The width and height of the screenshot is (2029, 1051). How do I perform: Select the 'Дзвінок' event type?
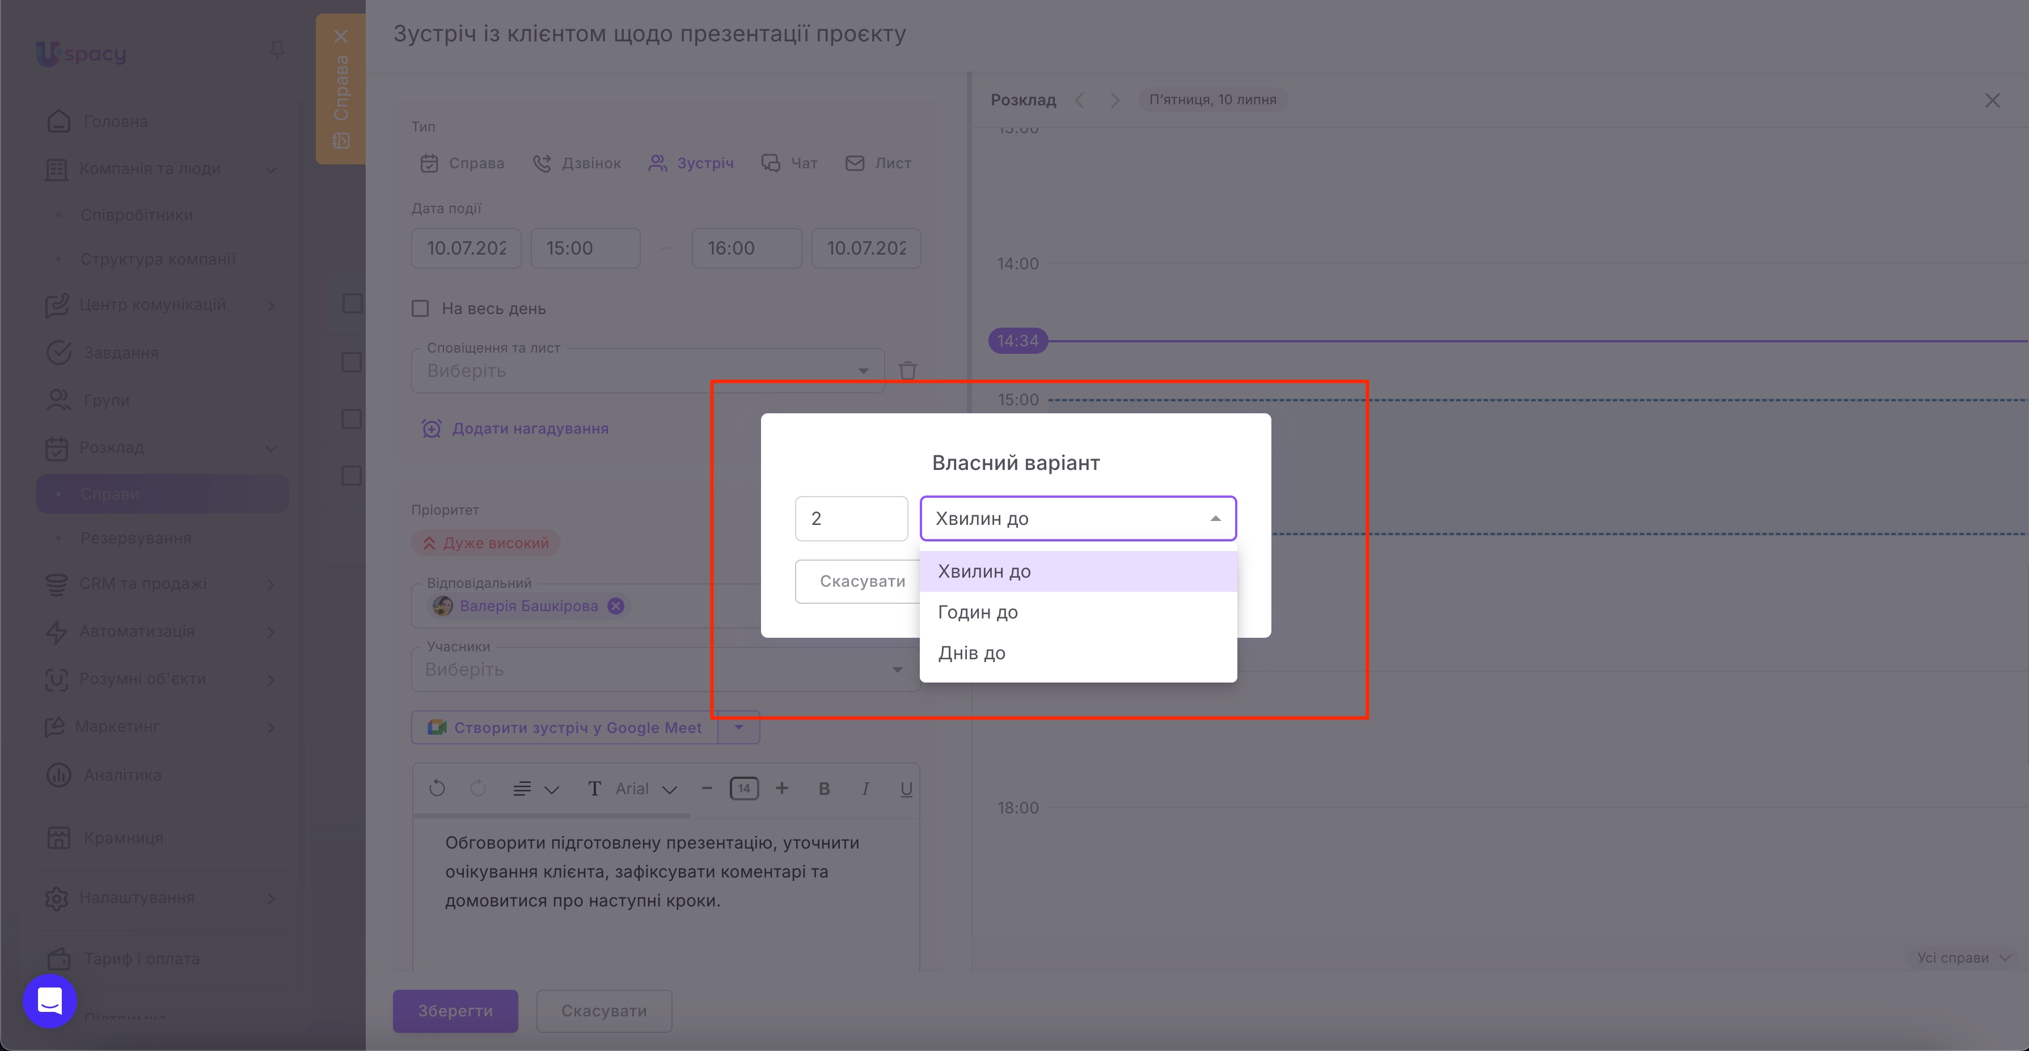(x=577, y=163)
